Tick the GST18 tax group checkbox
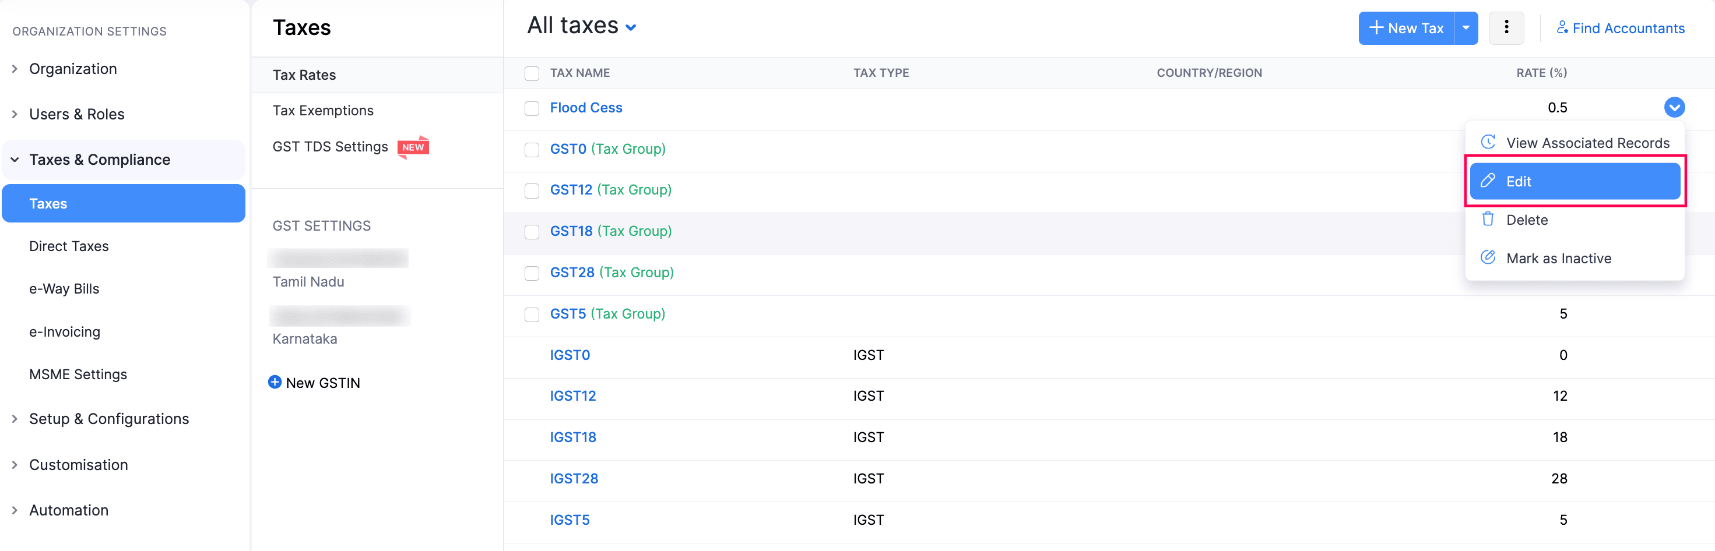 coord(531,232)
